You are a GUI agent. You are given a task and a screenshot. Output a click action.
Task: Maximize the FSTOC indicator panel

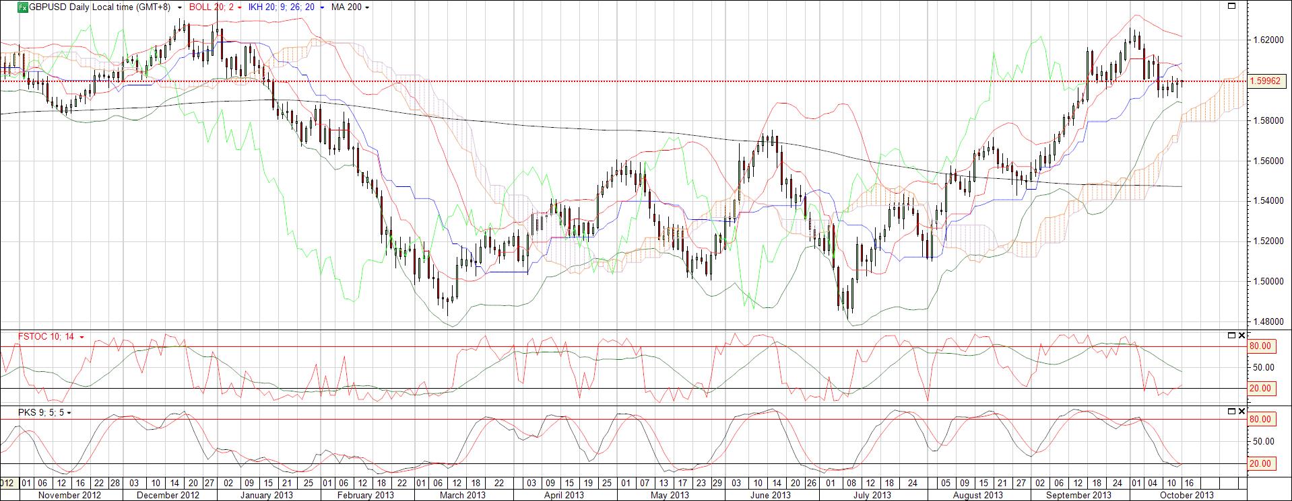tap(1231, 335)
